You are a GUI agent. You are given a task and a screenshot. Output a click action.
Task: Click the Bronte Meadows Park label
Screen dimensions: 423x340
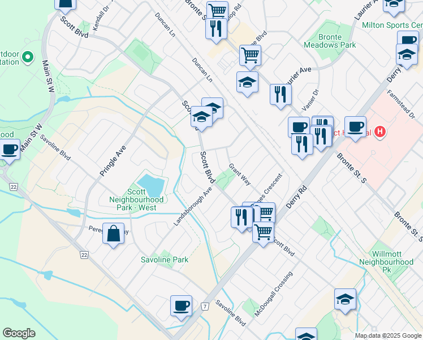(x=330, y=41)
